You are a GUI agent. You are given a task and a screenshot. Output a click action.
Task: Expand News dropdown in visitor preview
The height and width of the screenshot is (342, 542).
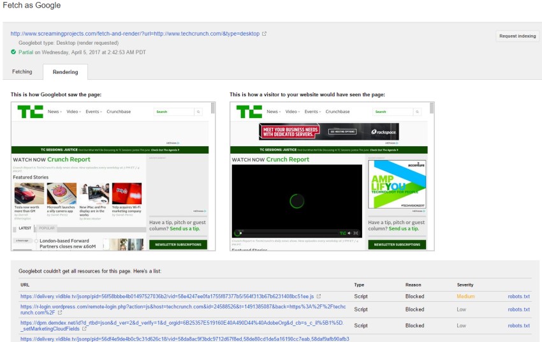point(274,112)
